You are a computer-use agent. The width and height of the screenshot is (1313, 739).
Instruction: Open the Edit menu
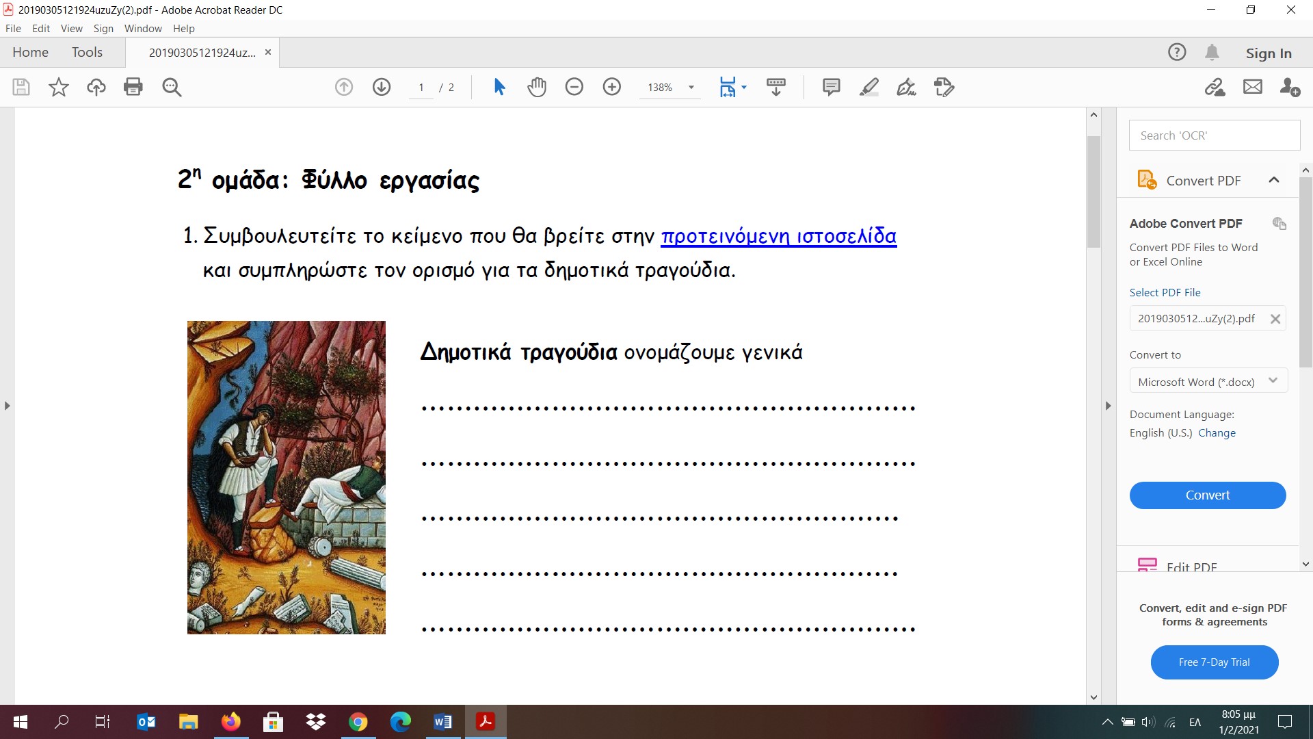coord(41,29)
